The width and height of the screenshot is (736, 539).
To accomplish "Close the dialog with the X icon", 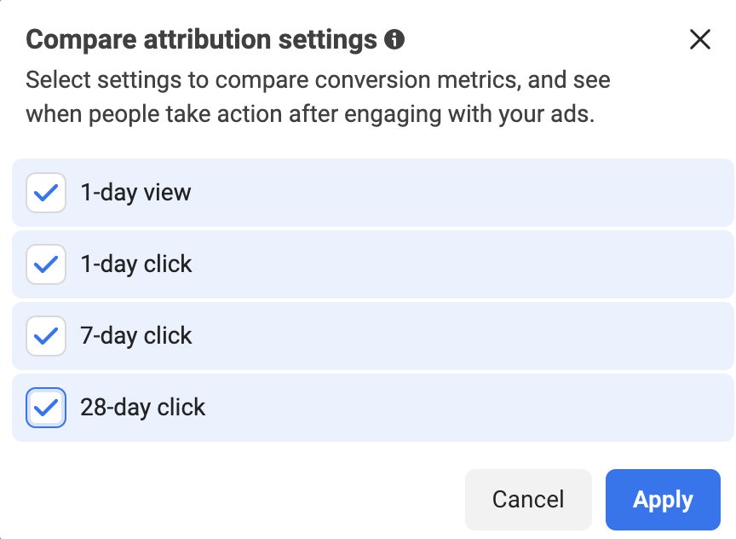I will click(700, 39).
